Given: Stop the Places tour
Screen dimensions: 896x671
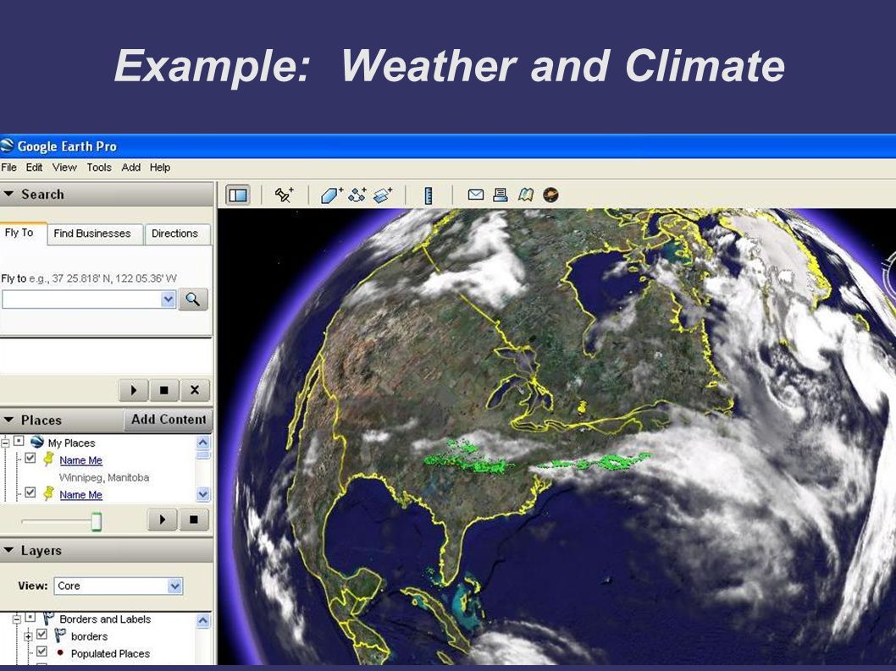Looking at the screenshot, I should click(x=194, y=520).
